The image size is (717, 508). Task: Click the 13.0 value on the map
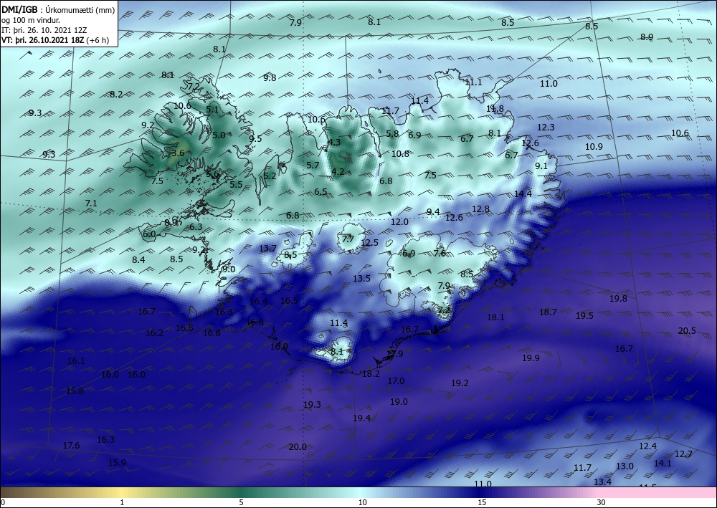tap(625, 466)
